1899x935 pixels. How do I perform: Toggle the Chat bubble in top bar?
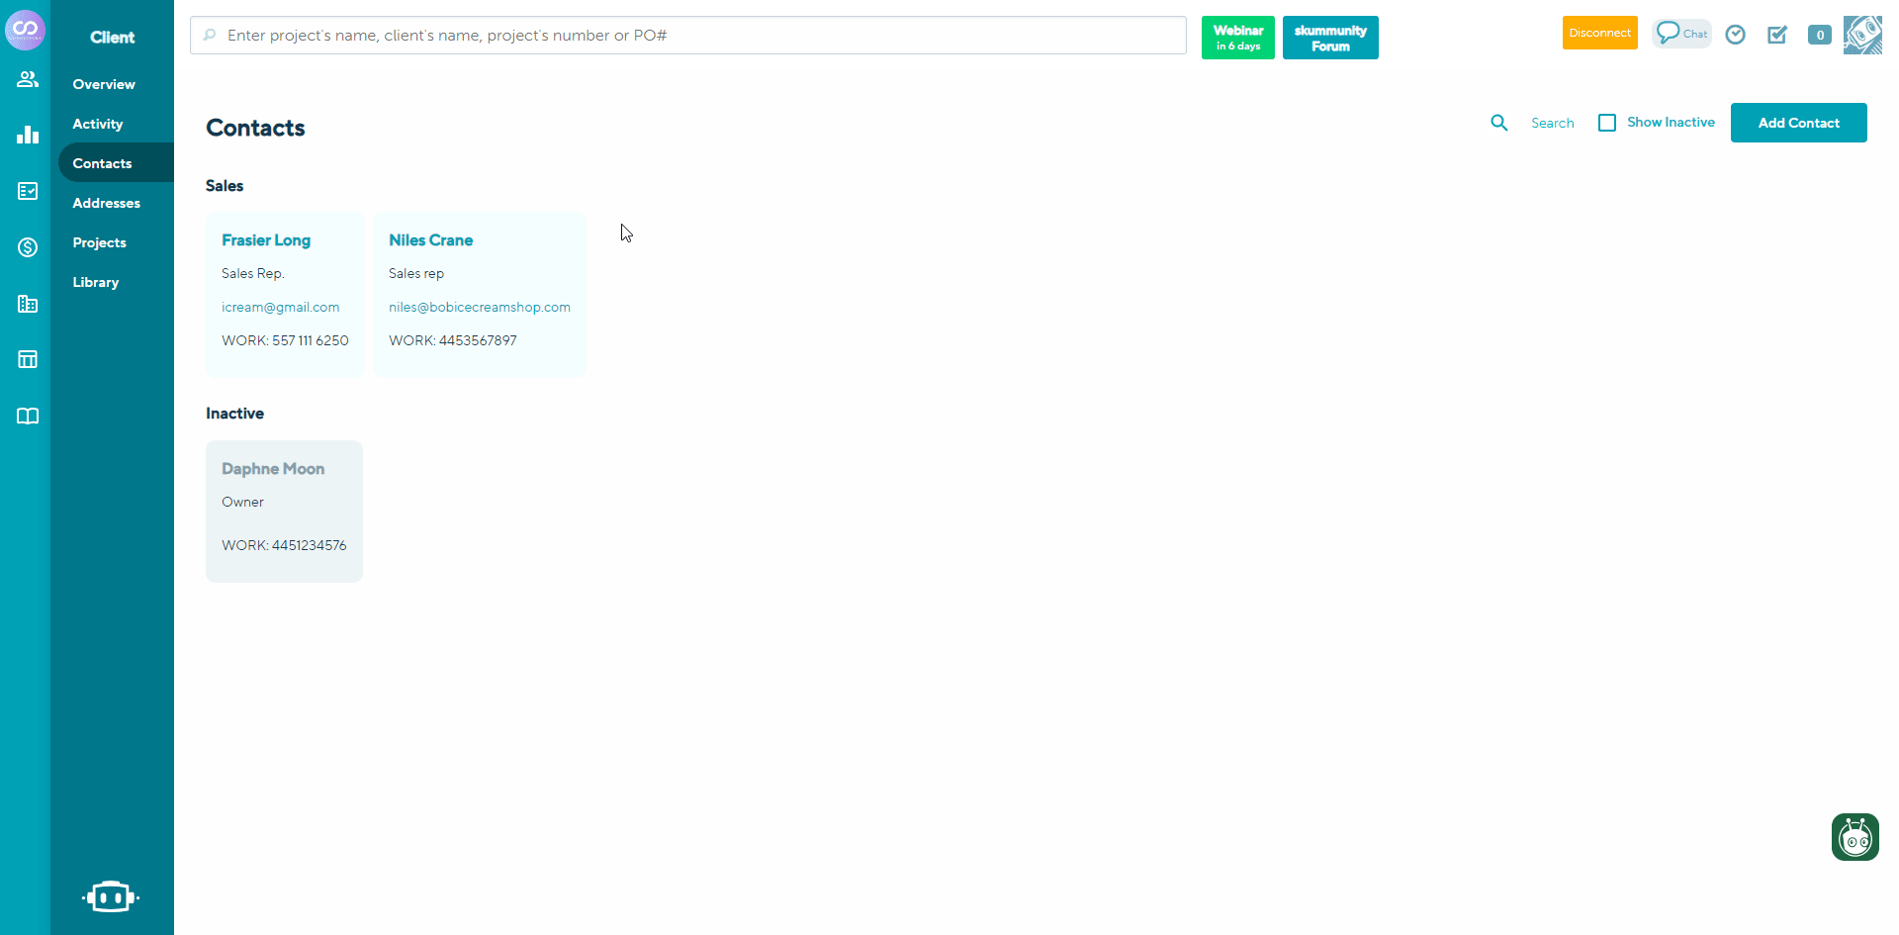pyautogui.click(x=1681, y=33)
